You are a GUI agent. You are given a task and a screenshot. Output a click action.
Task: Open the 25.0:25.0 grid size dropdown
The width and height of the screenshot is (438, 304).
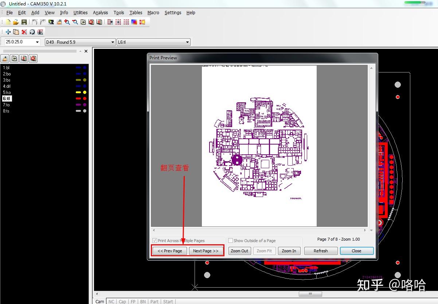[x=37, y=42]
